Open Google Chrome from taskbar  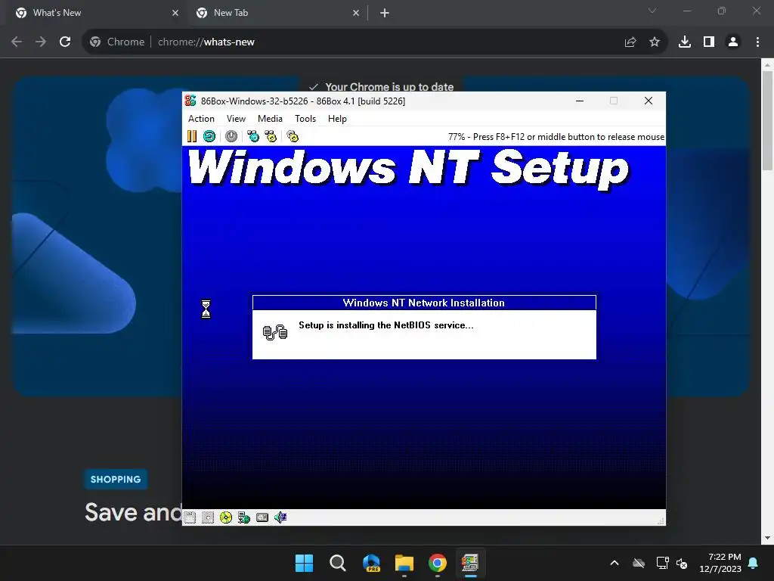coord(438,563)
